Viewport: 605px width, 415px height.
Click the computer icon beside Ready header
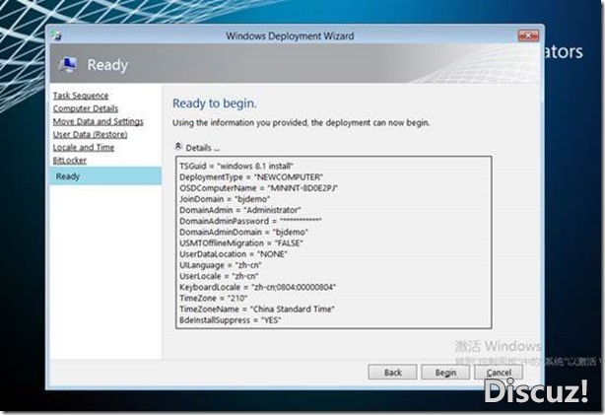point(68,64)
